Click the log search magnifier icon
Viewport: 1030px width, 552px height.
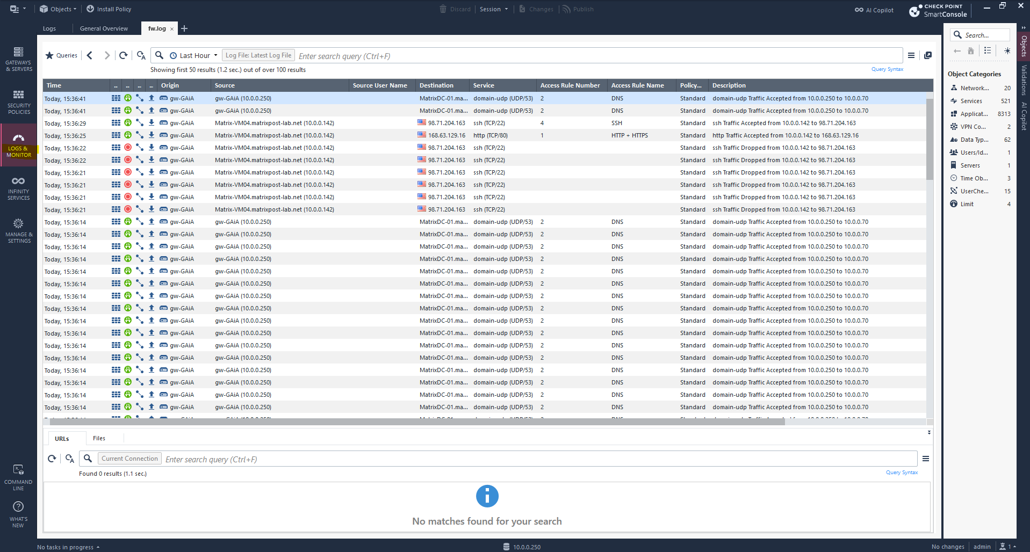click(160, 55)
